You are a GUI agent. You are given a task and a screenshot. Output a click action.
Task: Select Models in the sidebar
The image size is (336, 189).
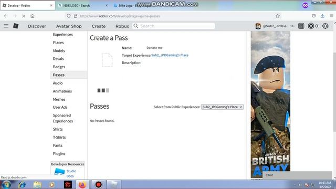[x=59, y=51]
